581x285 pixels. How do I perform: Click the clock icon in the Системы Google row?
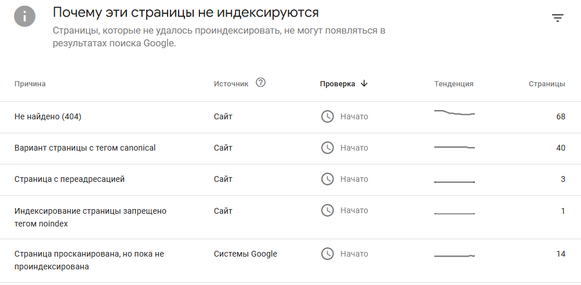(328, 254)
